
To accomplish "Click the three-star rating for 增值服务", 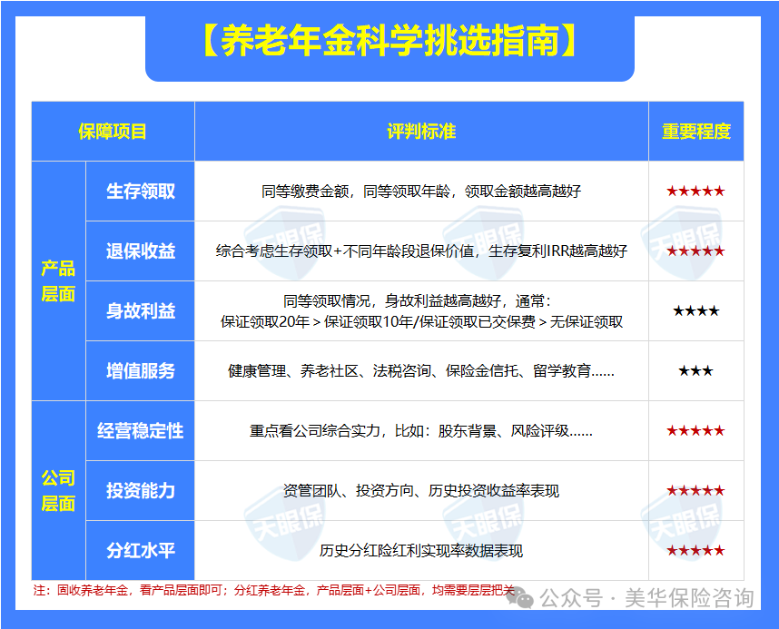I will pyautogui.click(x=695, y=369).
